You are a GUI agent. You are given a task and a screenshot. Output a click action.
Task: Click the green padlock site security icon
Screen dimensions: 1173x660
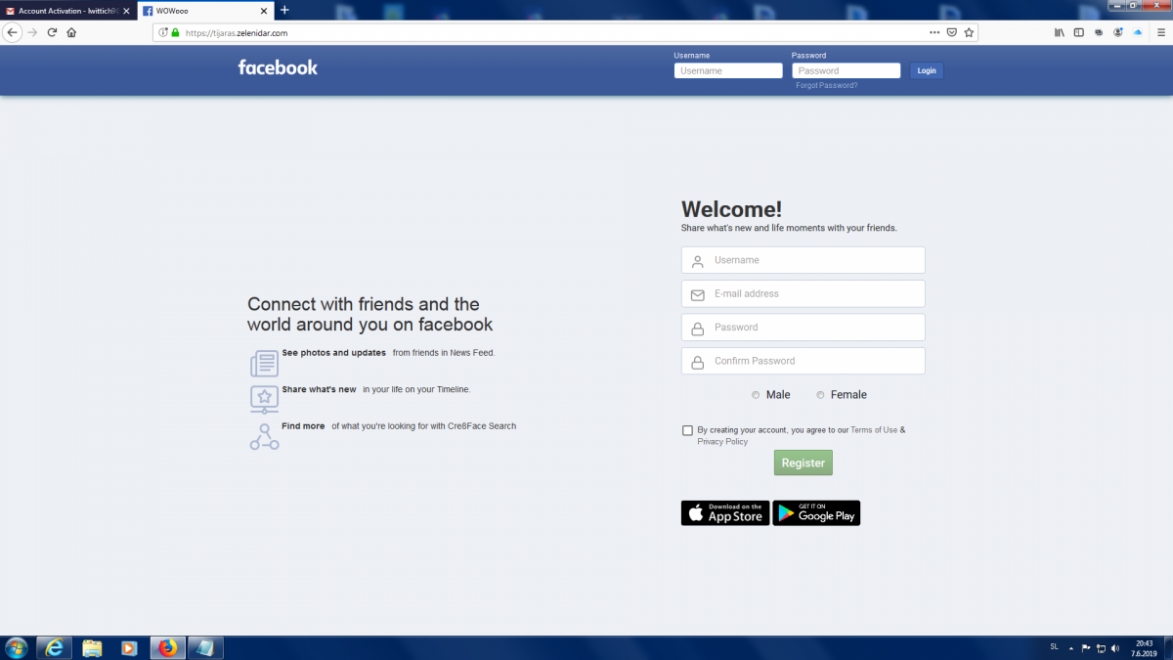pyautogui.click(x=175, y=32)
